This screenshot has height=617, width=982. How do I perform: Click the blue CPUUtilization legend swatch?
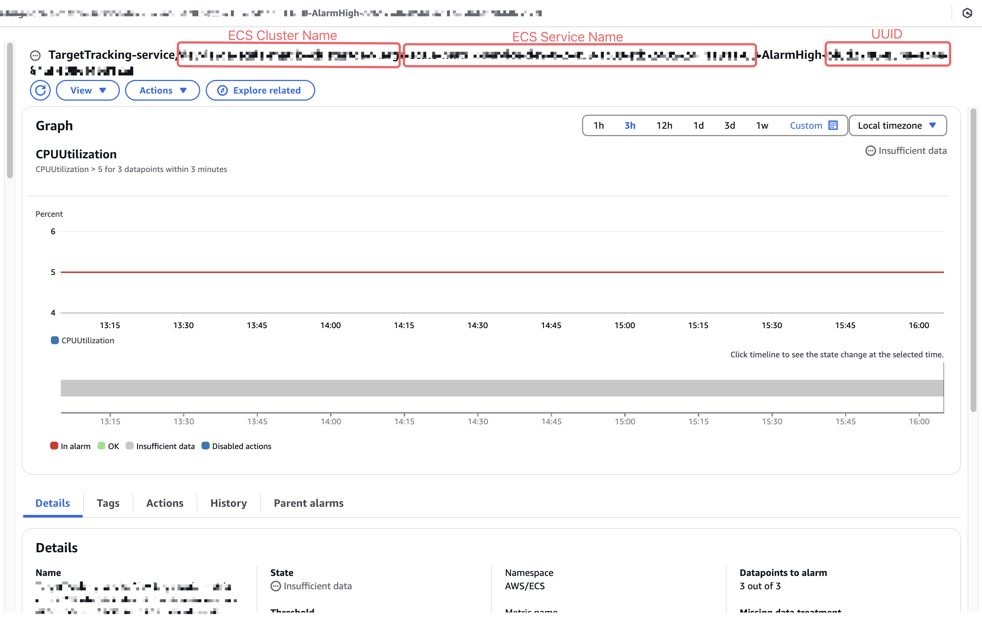coord(55,340)
